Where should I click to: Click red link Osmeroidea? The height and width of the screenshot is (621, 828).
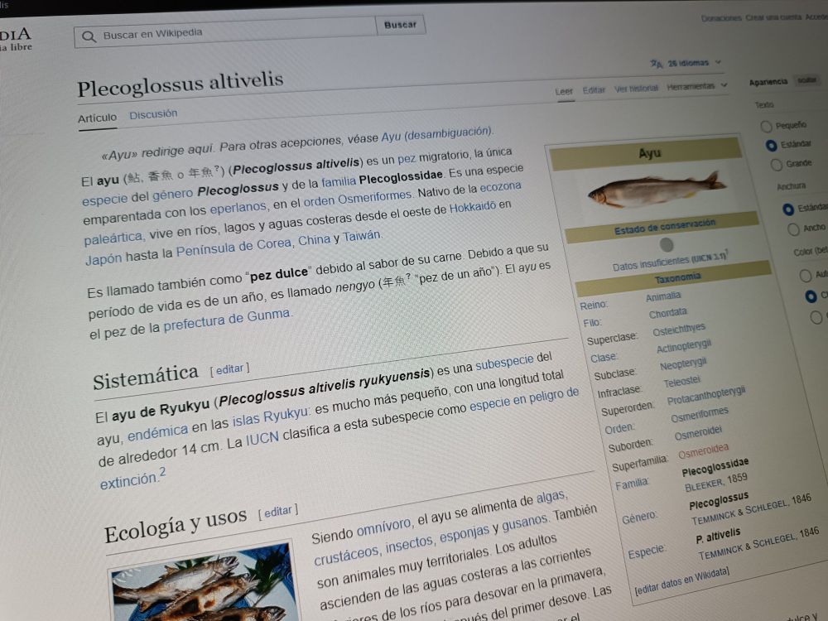[703, 452]
